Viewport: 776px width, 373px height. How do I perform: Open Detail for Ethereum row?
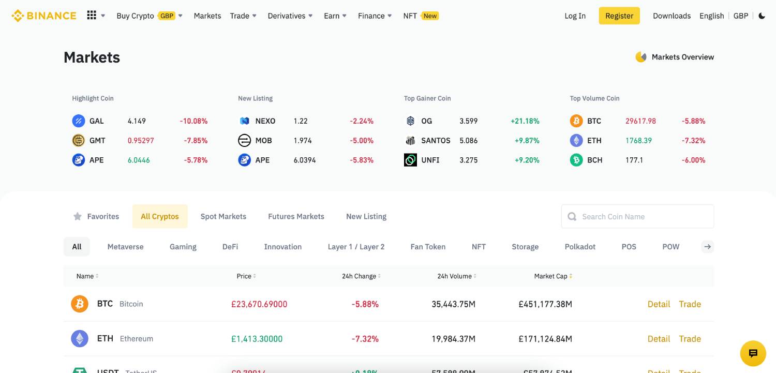pyautogui.click(x=659, y=339)
